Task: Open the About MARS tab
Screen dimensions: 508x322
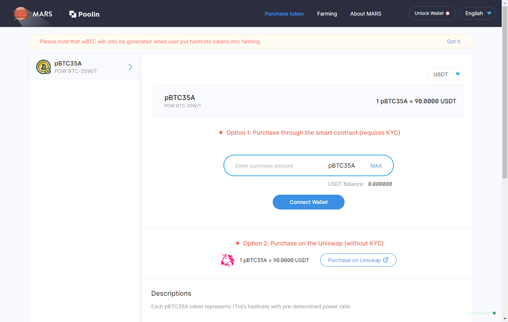Action: coord(366,14)
